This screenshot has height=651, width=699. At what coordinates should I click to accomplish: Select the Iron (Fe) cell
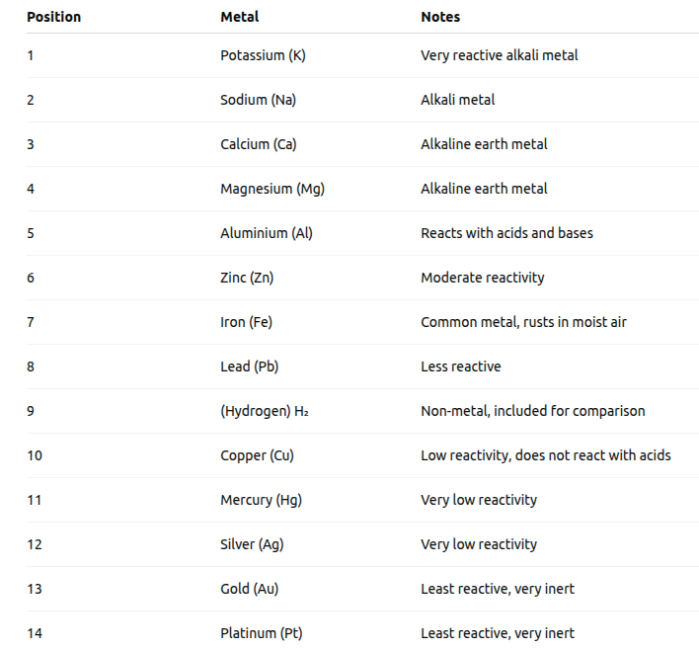(x=247, y=322)
